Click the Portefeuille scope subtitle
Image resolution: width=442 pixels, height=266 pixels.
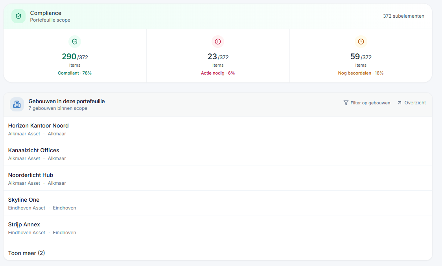[50, 20]
